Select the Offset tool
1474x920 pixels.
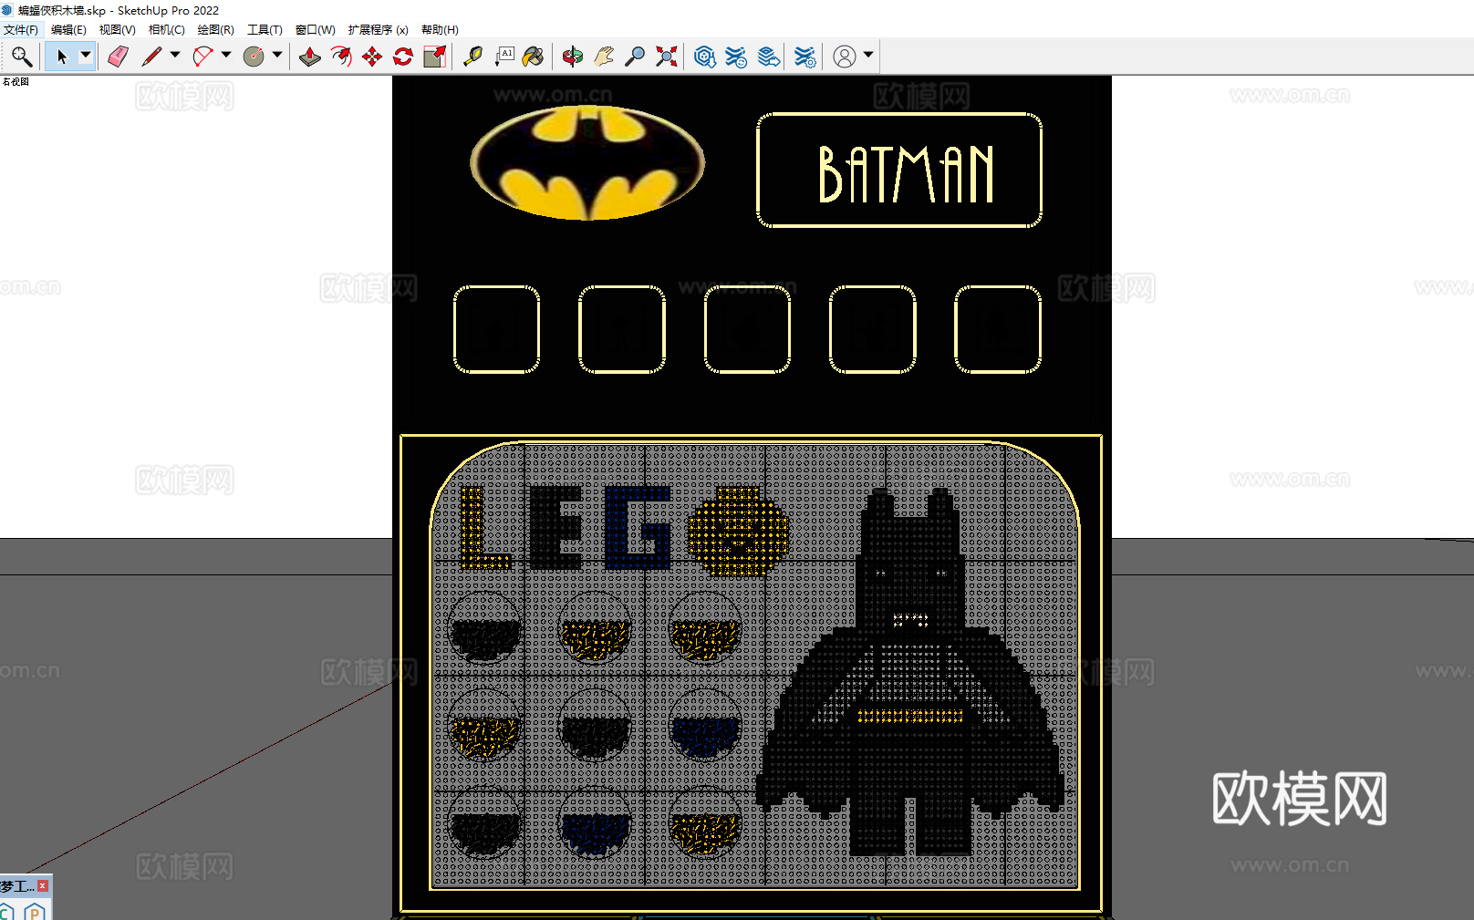pos(341,57)
